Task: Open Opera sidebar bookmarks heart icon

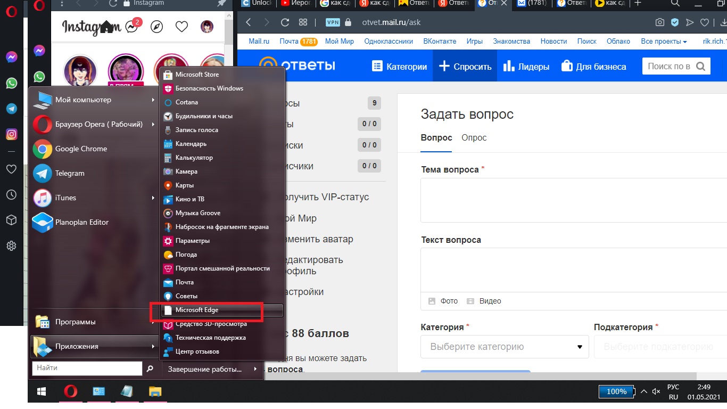Action: coord(11,169)
